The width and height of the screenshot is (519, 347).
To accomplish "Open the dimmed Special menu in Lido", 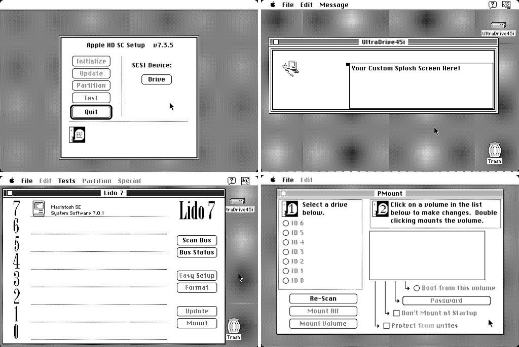I will tap(129, 181).
